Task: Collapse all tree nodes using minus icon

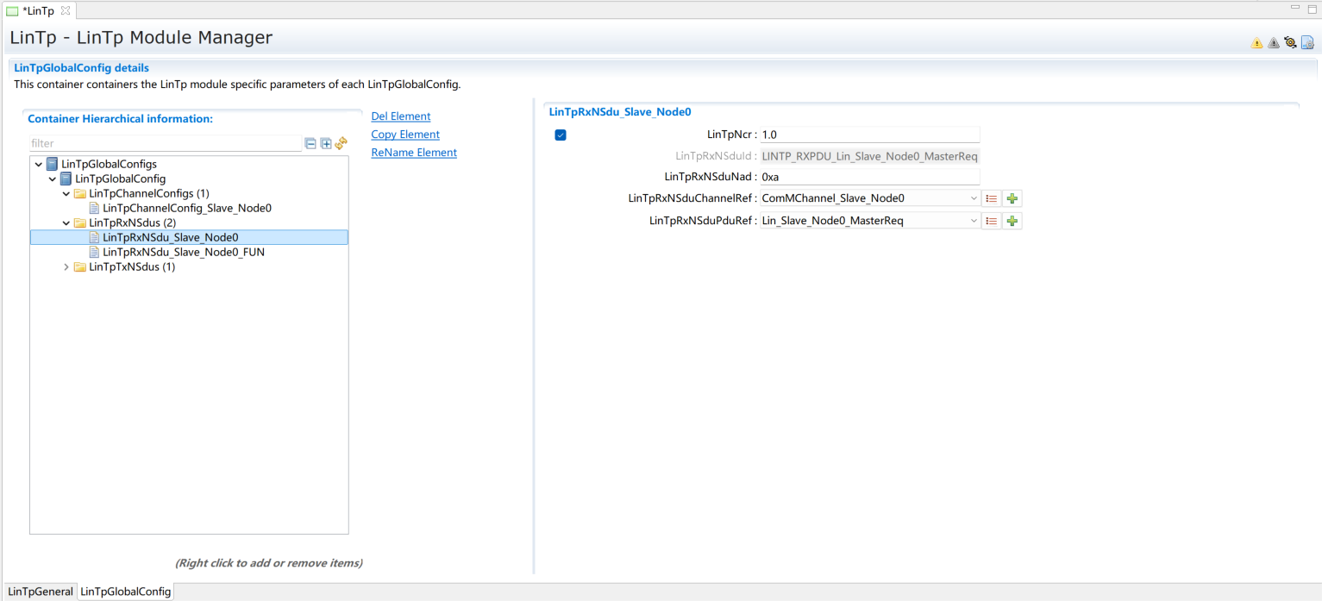Action: 310,144
